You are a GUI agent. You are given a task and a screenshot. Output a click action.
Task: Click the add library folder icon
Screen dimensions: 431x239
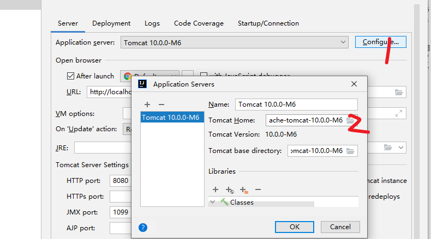pyautogui.click(x=244, y=190)
